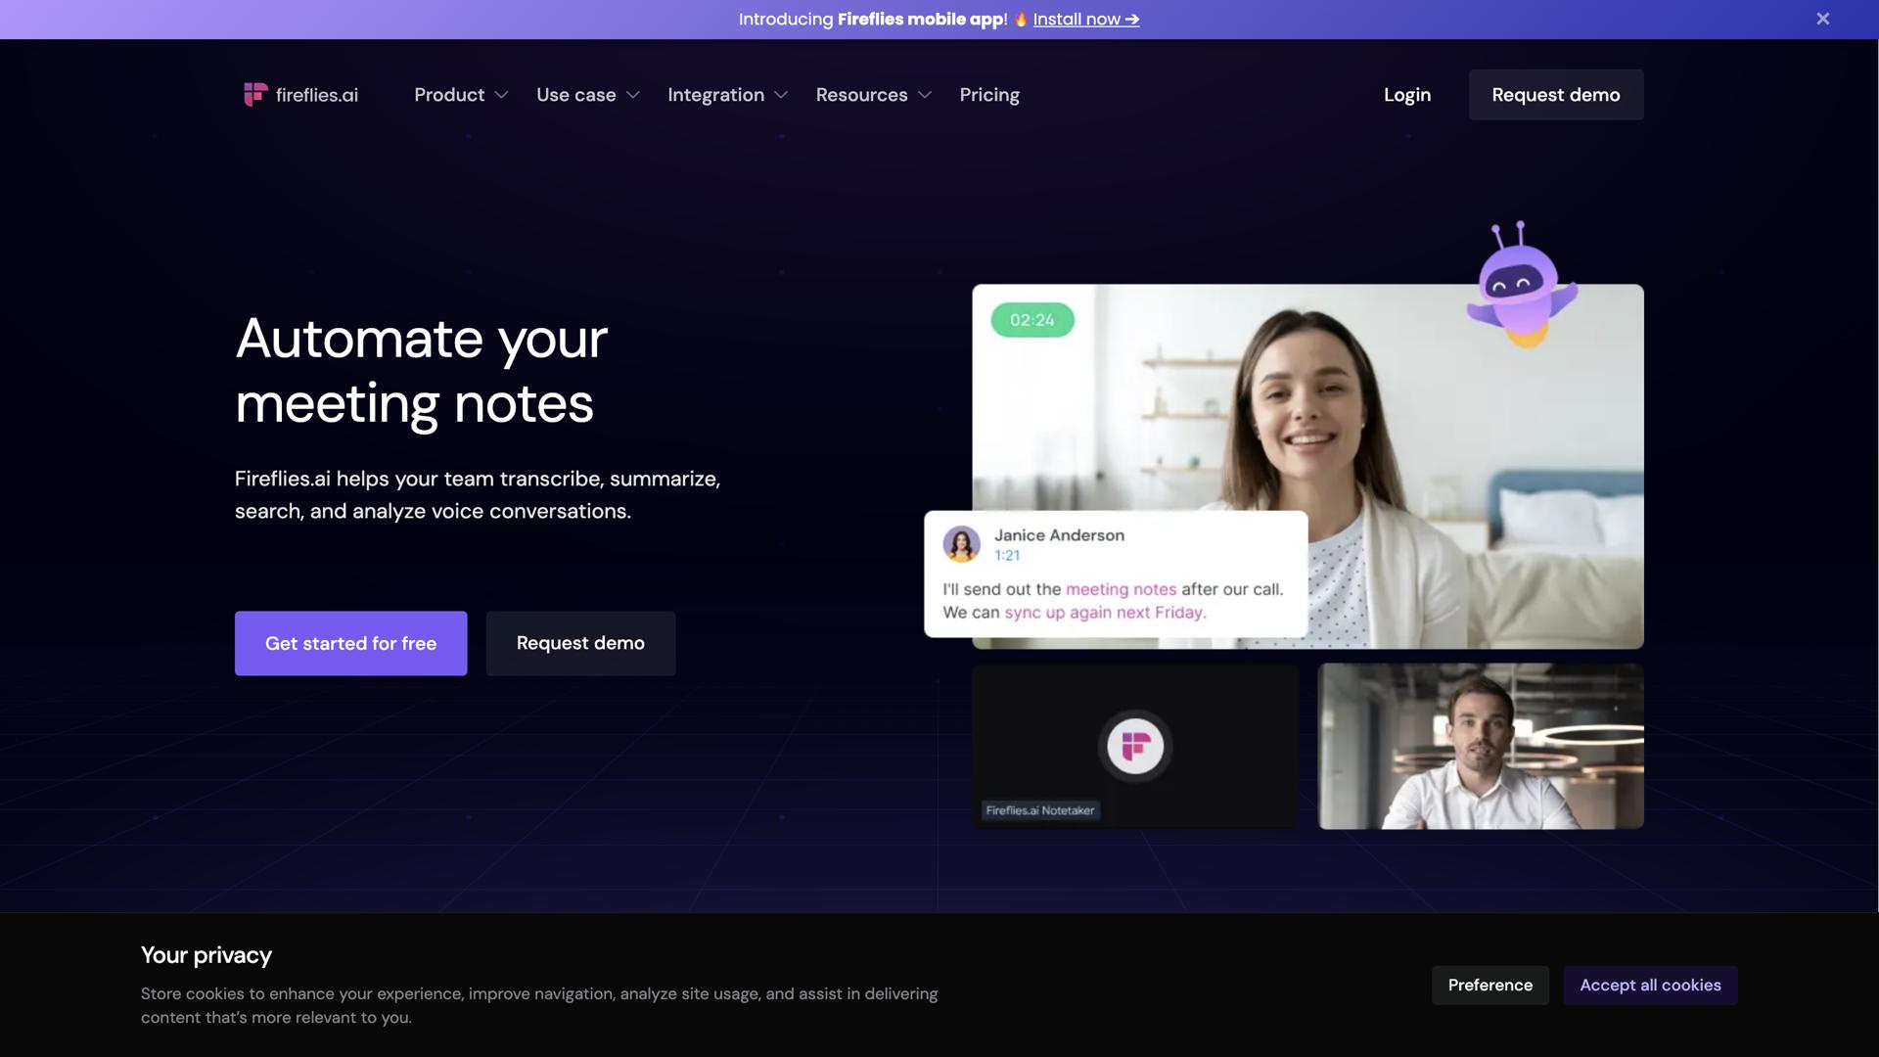Open the Pricing page
Screen dimensions: 1879x1057
988,95
